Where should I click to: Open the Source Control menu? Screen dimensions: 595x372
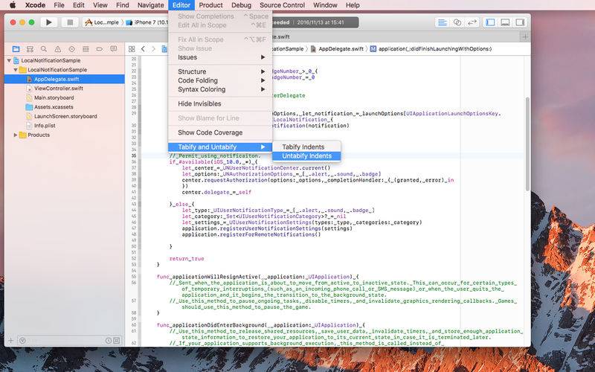pos(282,5)
